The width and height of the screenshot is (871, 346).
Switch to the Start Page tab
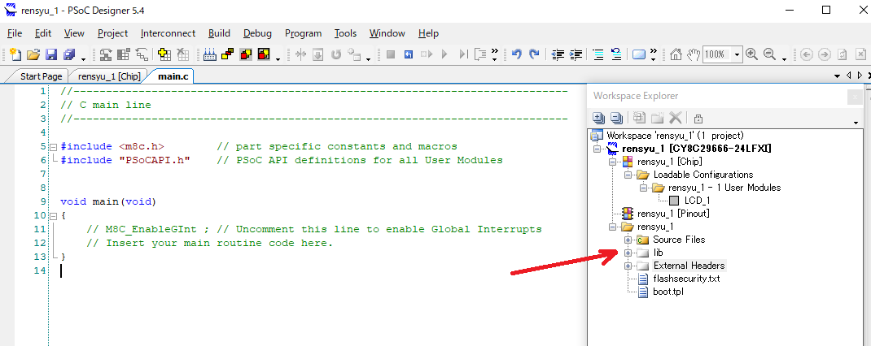pos(41,76)
